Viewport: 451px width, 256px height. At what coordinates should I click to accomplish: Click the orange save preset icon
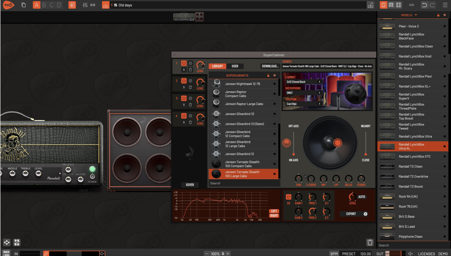tap(105, 5)
